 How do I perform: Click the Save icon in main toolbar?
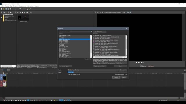pyautogui.click(x=6, y=9)
